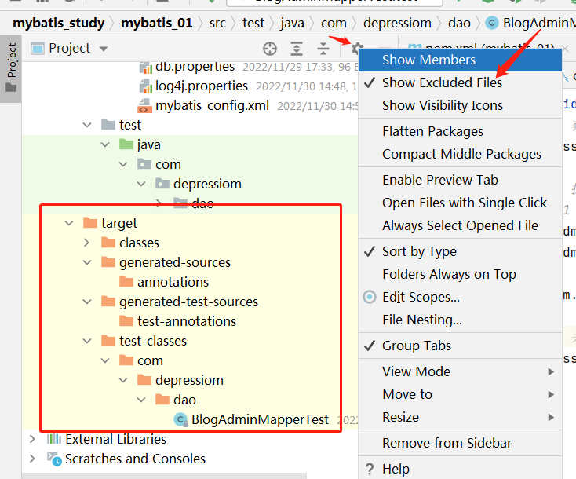Click dao breadcrumb segment
Screen dimensions: 576x479
(459, 23)
